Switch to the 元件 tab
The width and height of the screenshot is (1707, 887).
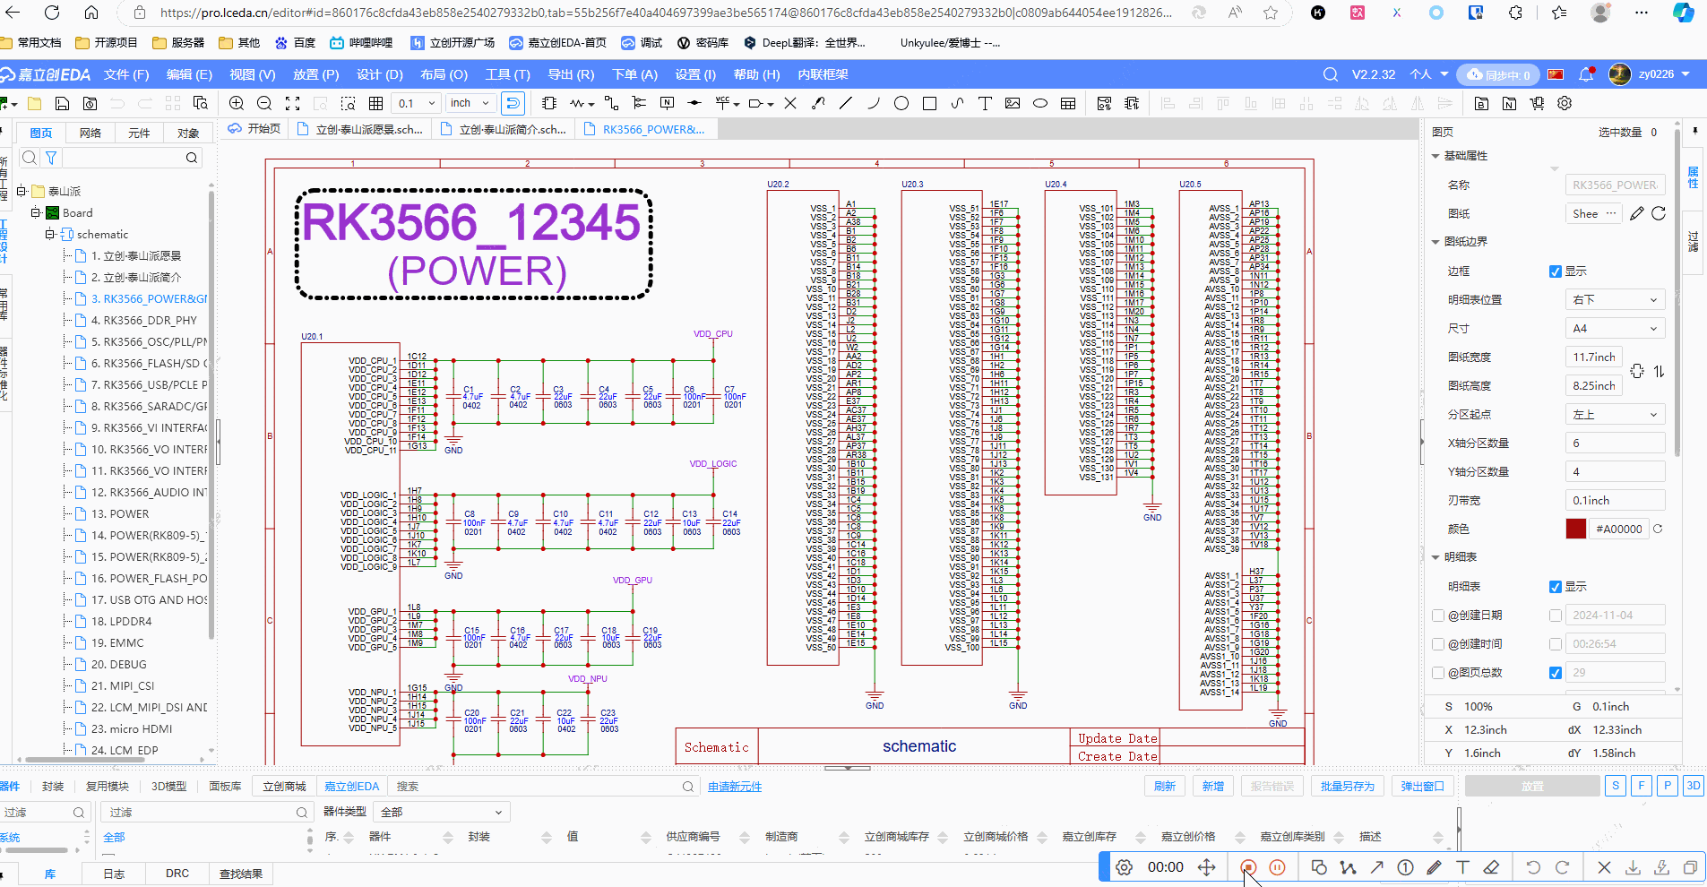tap(139, 133)
